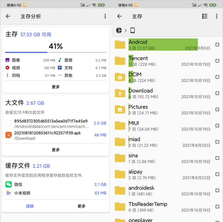The height and width of the screenshot is (222, 223).
Task: Tap the orange apk file icon
Action: (9, 135)
